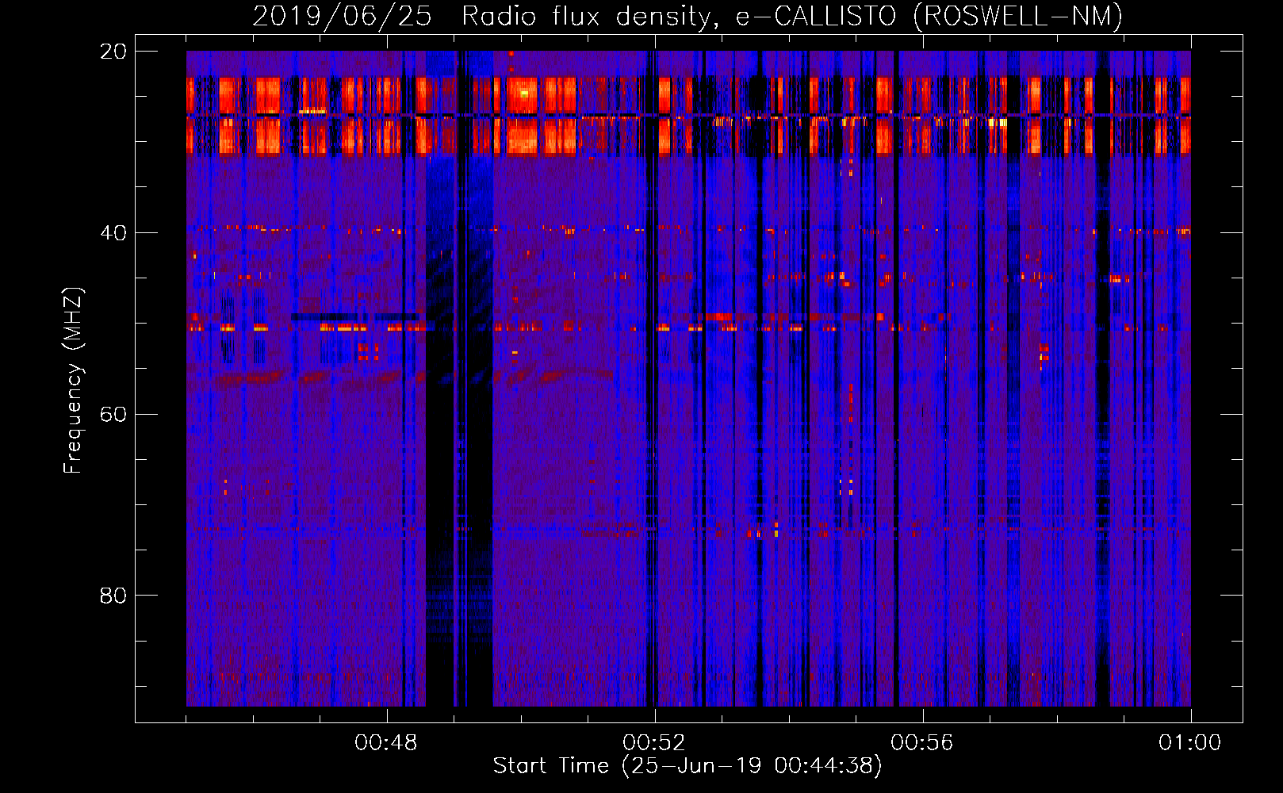Click the time tick label '01:00'
The image size is (1283, 793).
(x=1190, y=743)
